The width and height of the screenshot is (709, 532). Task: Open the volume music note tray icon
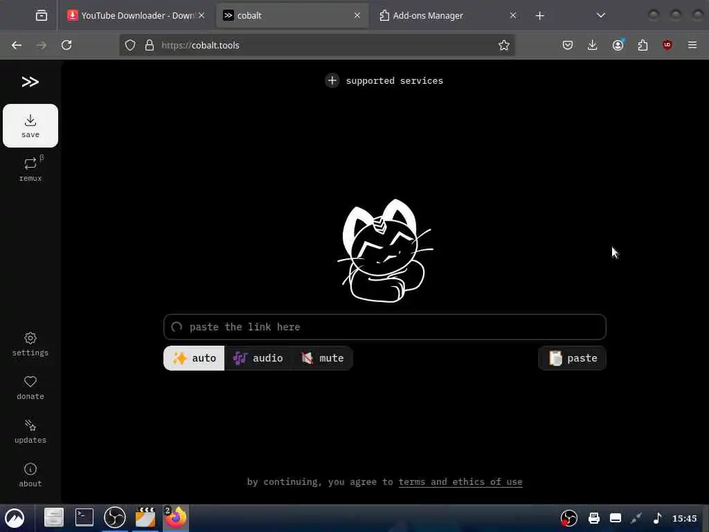pyautogui.click(x=658, y=518)
